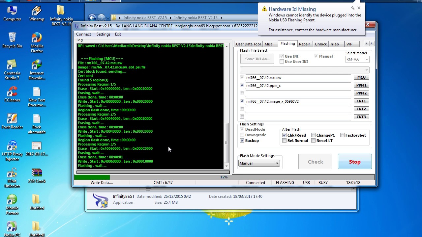This screenshot has width=422, height=237.
Task: Click the Explorer back navigation arrow
Action: 92,18
